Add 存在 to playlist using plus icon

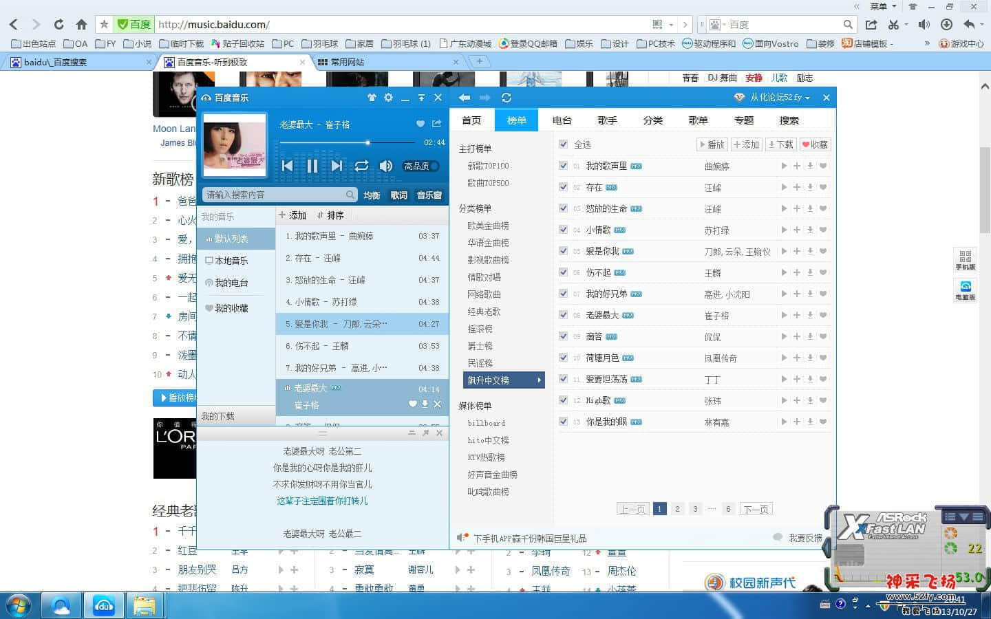click(x=797, y=187)
